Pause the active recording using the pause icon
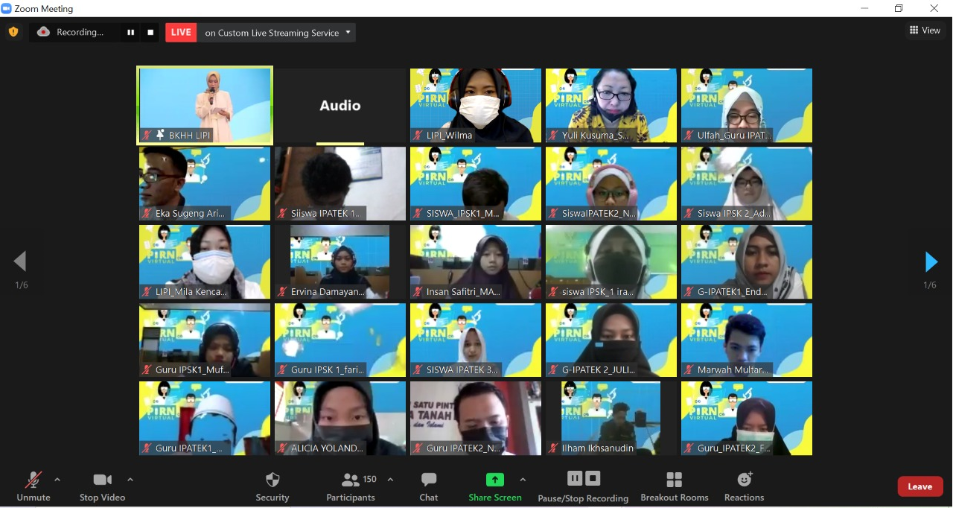 tap(130, 32)
